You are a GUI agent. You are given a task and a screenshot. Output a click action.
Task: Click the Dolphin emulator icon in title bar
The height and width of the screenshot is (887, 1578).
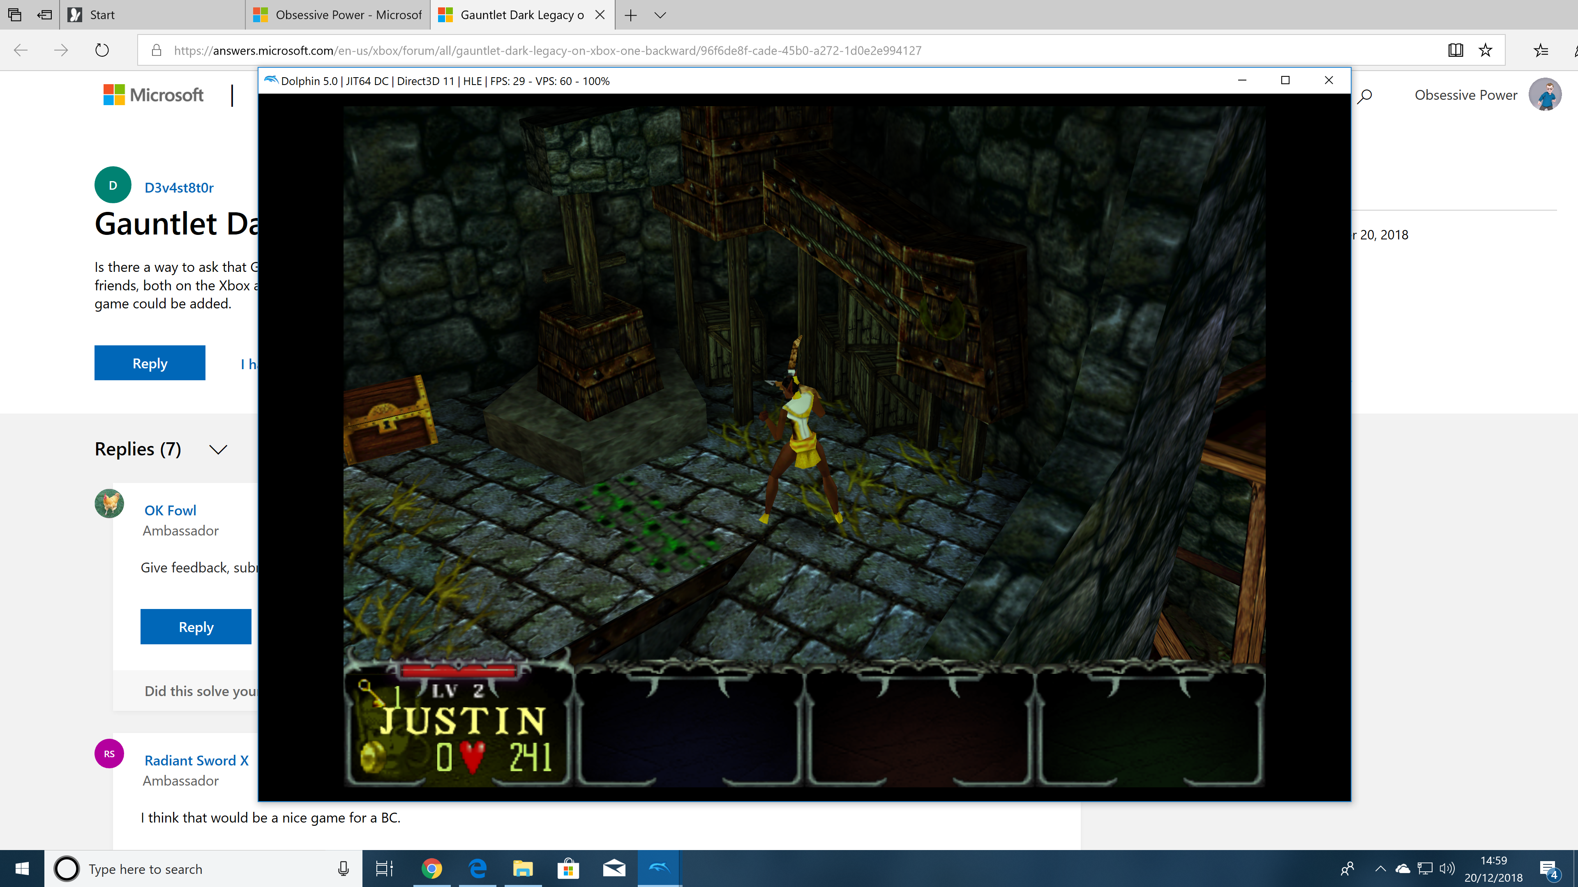tap(271, 80)
